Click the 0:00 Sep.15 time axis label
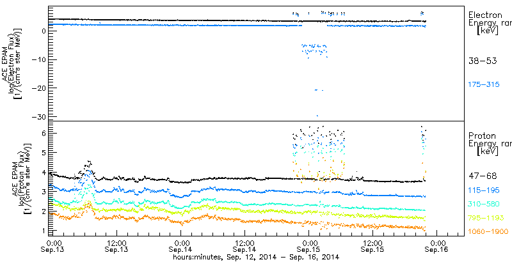Viewport: 512px width, 262px height. tap(308, 247)
